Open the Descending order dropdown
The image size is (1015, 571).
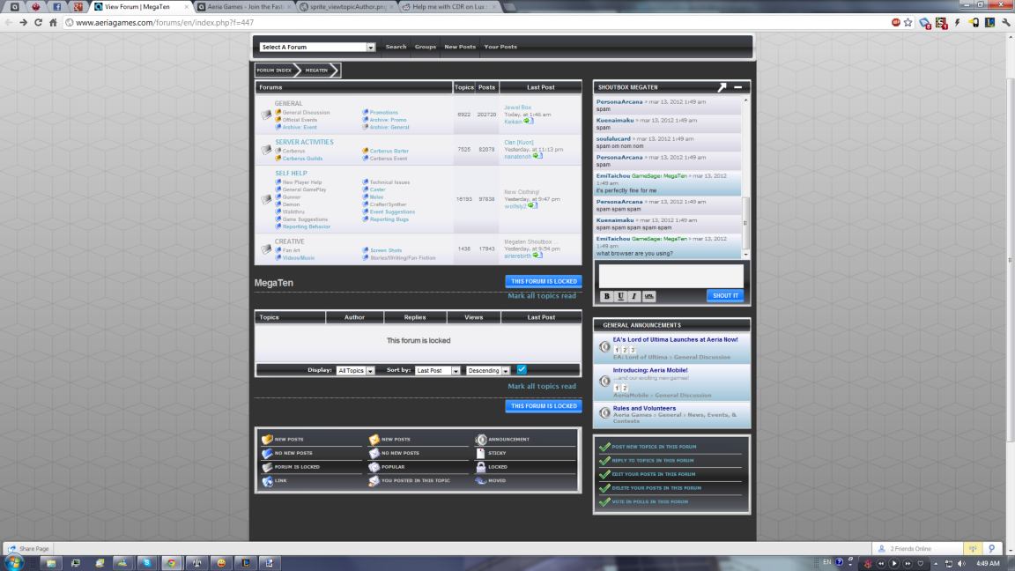(x=488, y=370)
